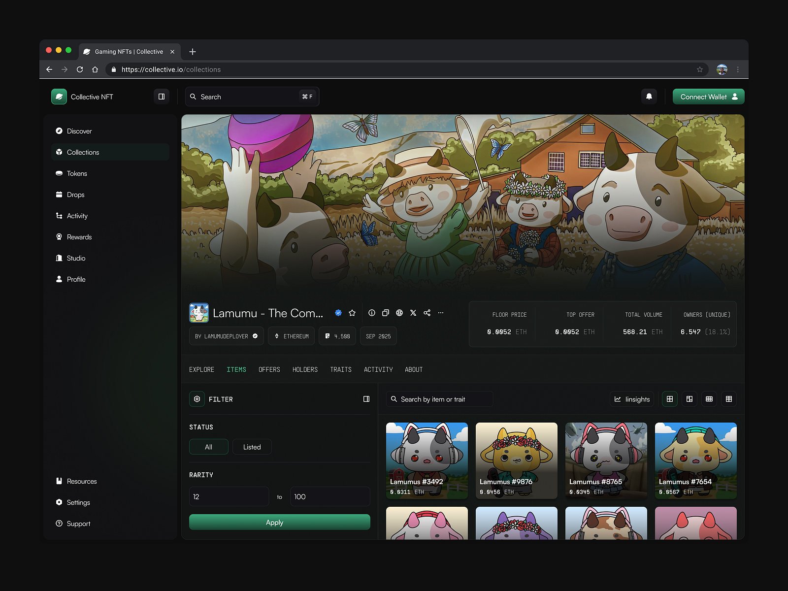Switch to the dense grid view layout
Viewport: 788px width, 591px height.
(x=709, y=399)
